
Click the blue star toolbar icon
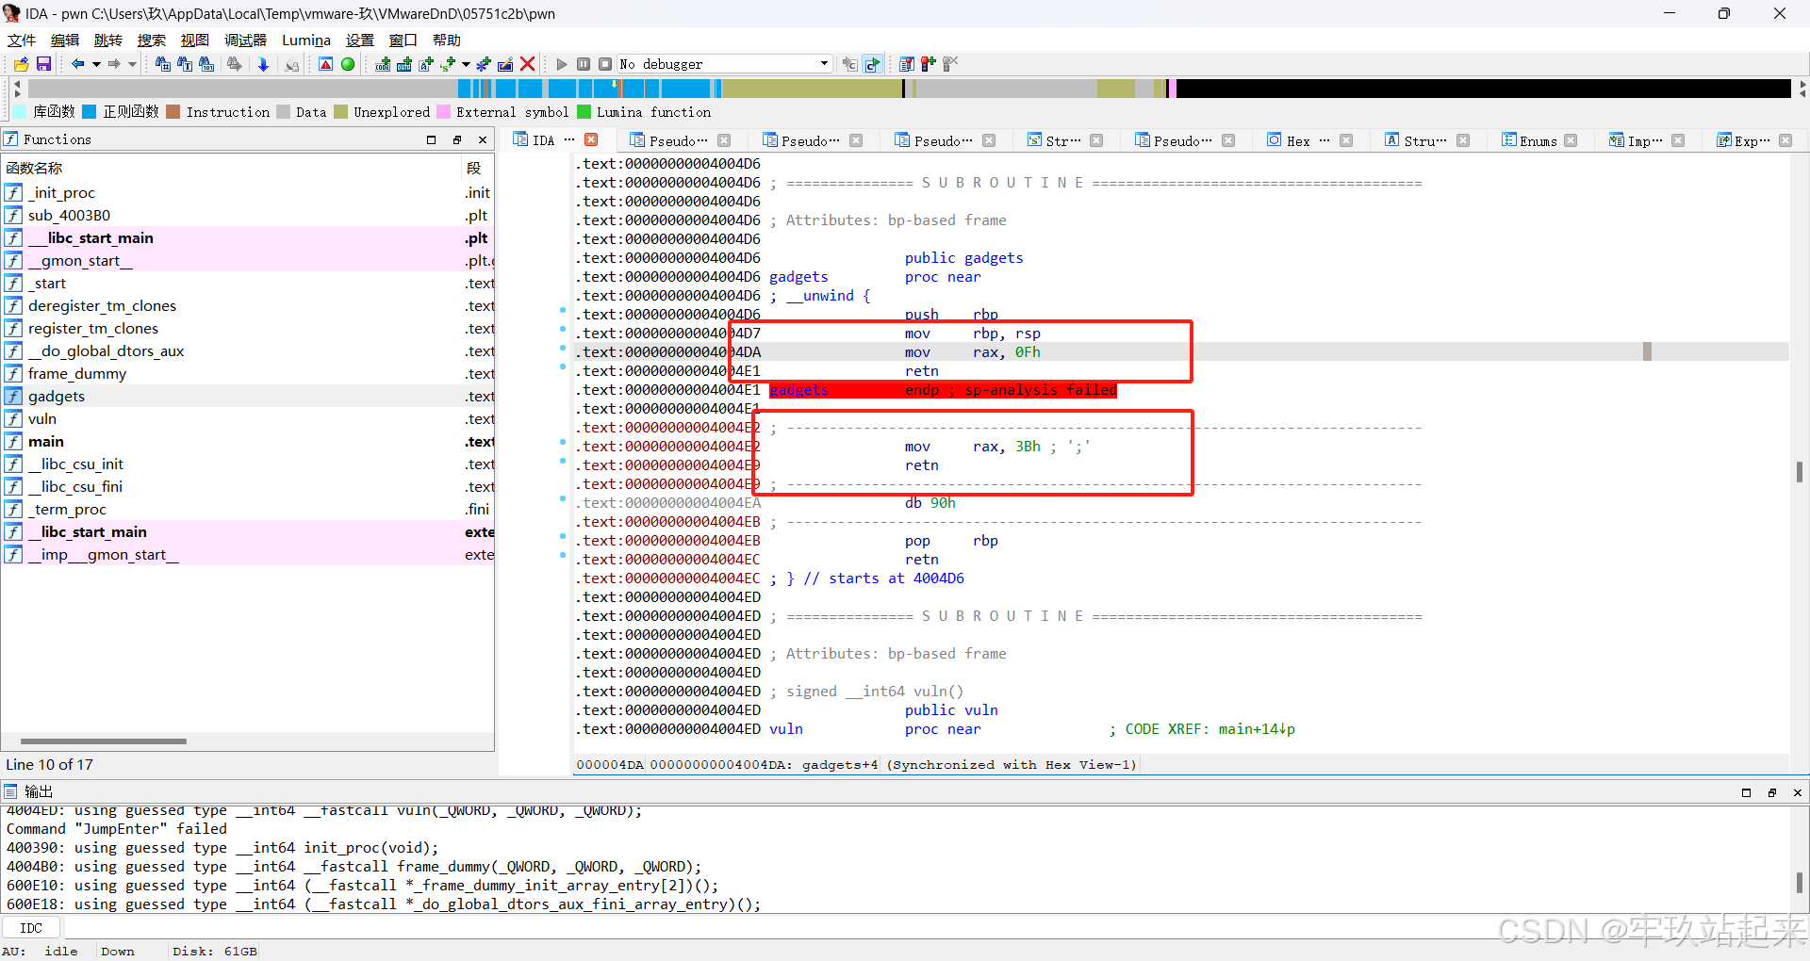[x=484, y=64]
